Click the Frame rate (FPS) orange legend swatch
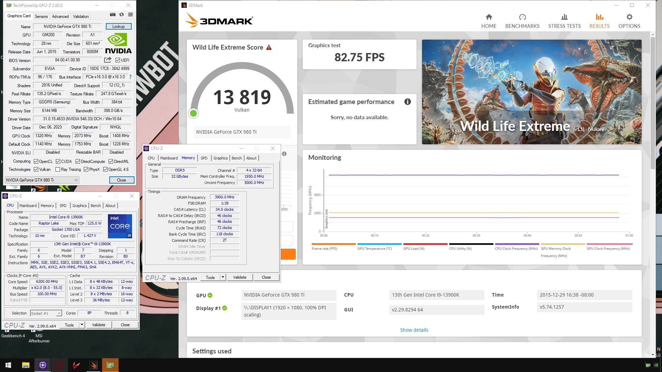Viewport: 662px width, 372px height. point(333,244)
